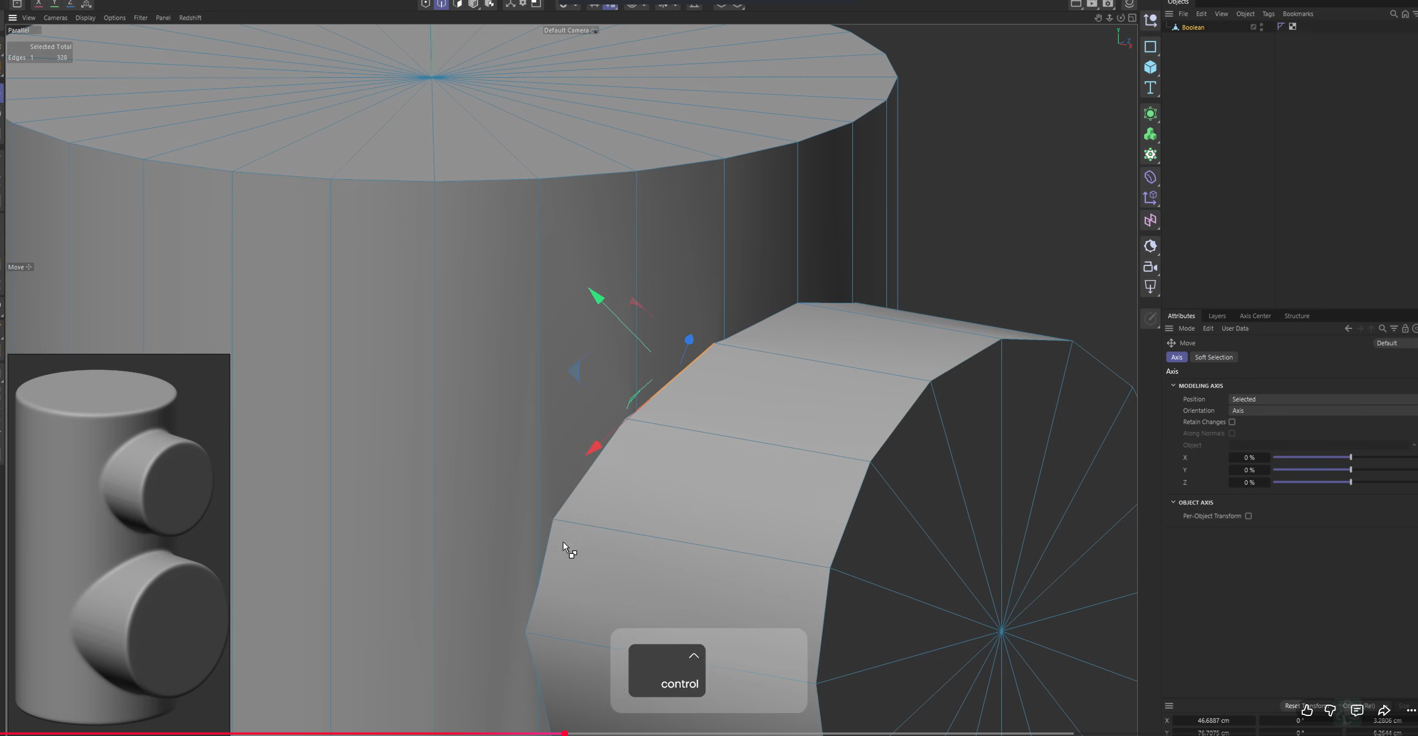Image resolution: width=1418 pixels, height=736 pixels.
Task: Open the MoGraph cloner gear icon
Action: (x=1150, y=155)
